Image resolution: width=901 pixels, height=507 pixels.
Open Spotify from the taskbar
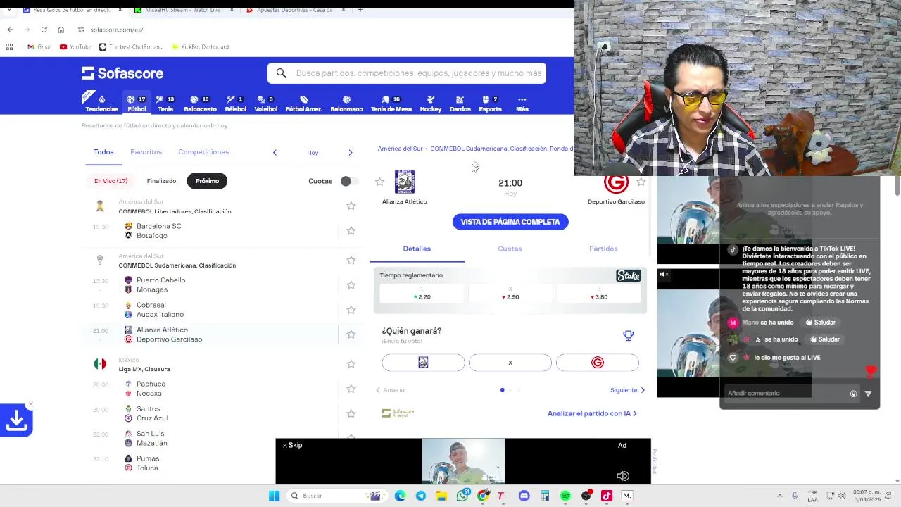tap(565, 496)
